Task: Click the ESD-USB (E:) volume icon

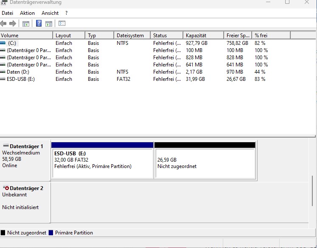Action: 3,79
